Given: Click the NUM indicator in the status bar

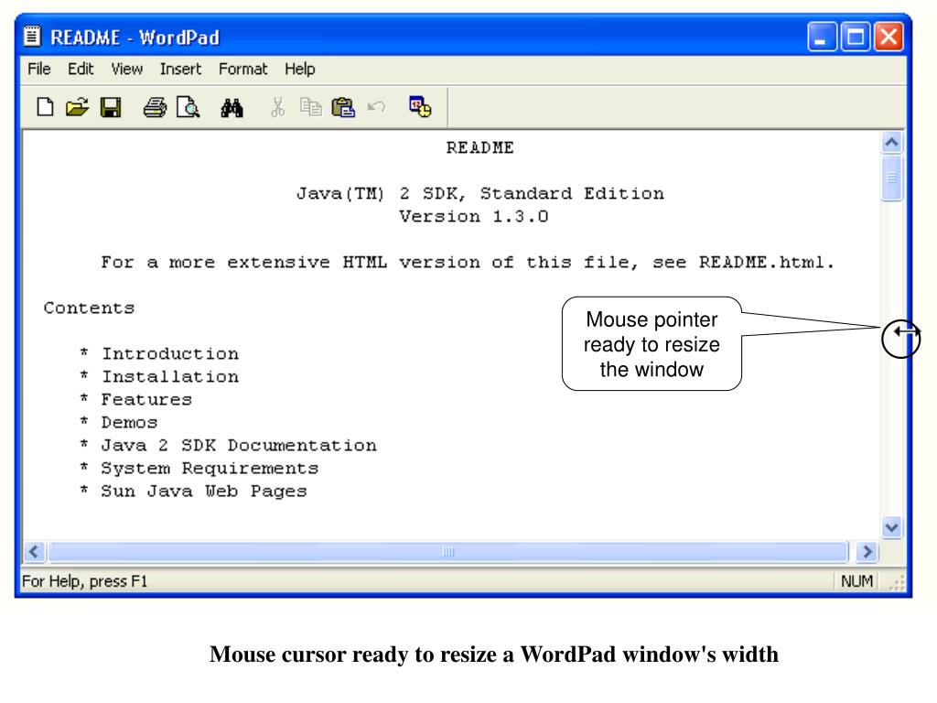Looking at the screenshot, I should click(x=856, y=581).
